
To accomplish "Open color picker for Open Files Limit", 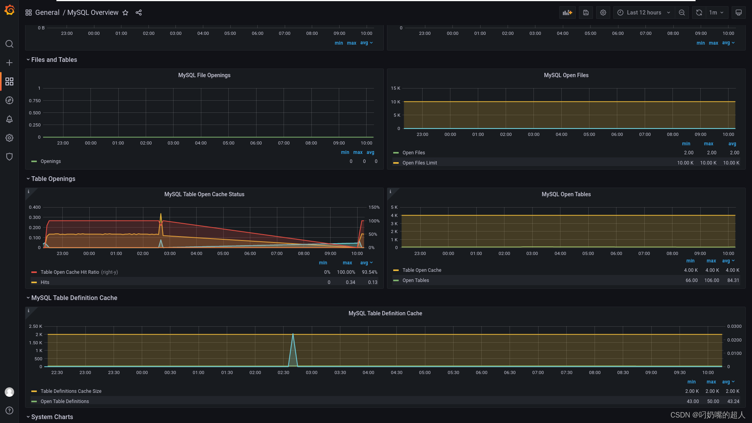I will tap(396, 163).
